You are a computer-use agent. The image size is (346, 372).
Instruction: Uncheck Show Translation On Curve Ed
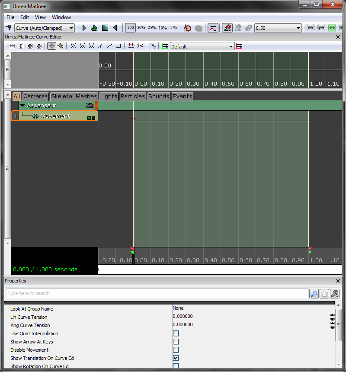pyautogui.click(x=176, y=358)
